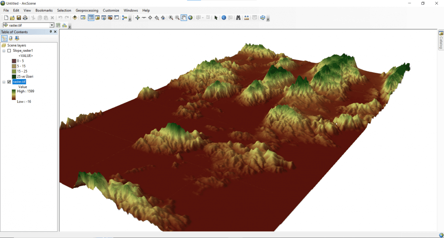
Task: Collapse the raster.tif layer legend
Action: click(4, 82)
